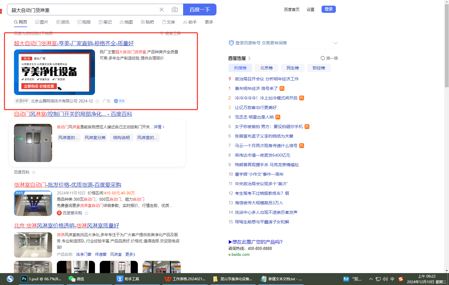Click the blue 登录 button
The image size is (449, 285).
[x=328, y=9]
